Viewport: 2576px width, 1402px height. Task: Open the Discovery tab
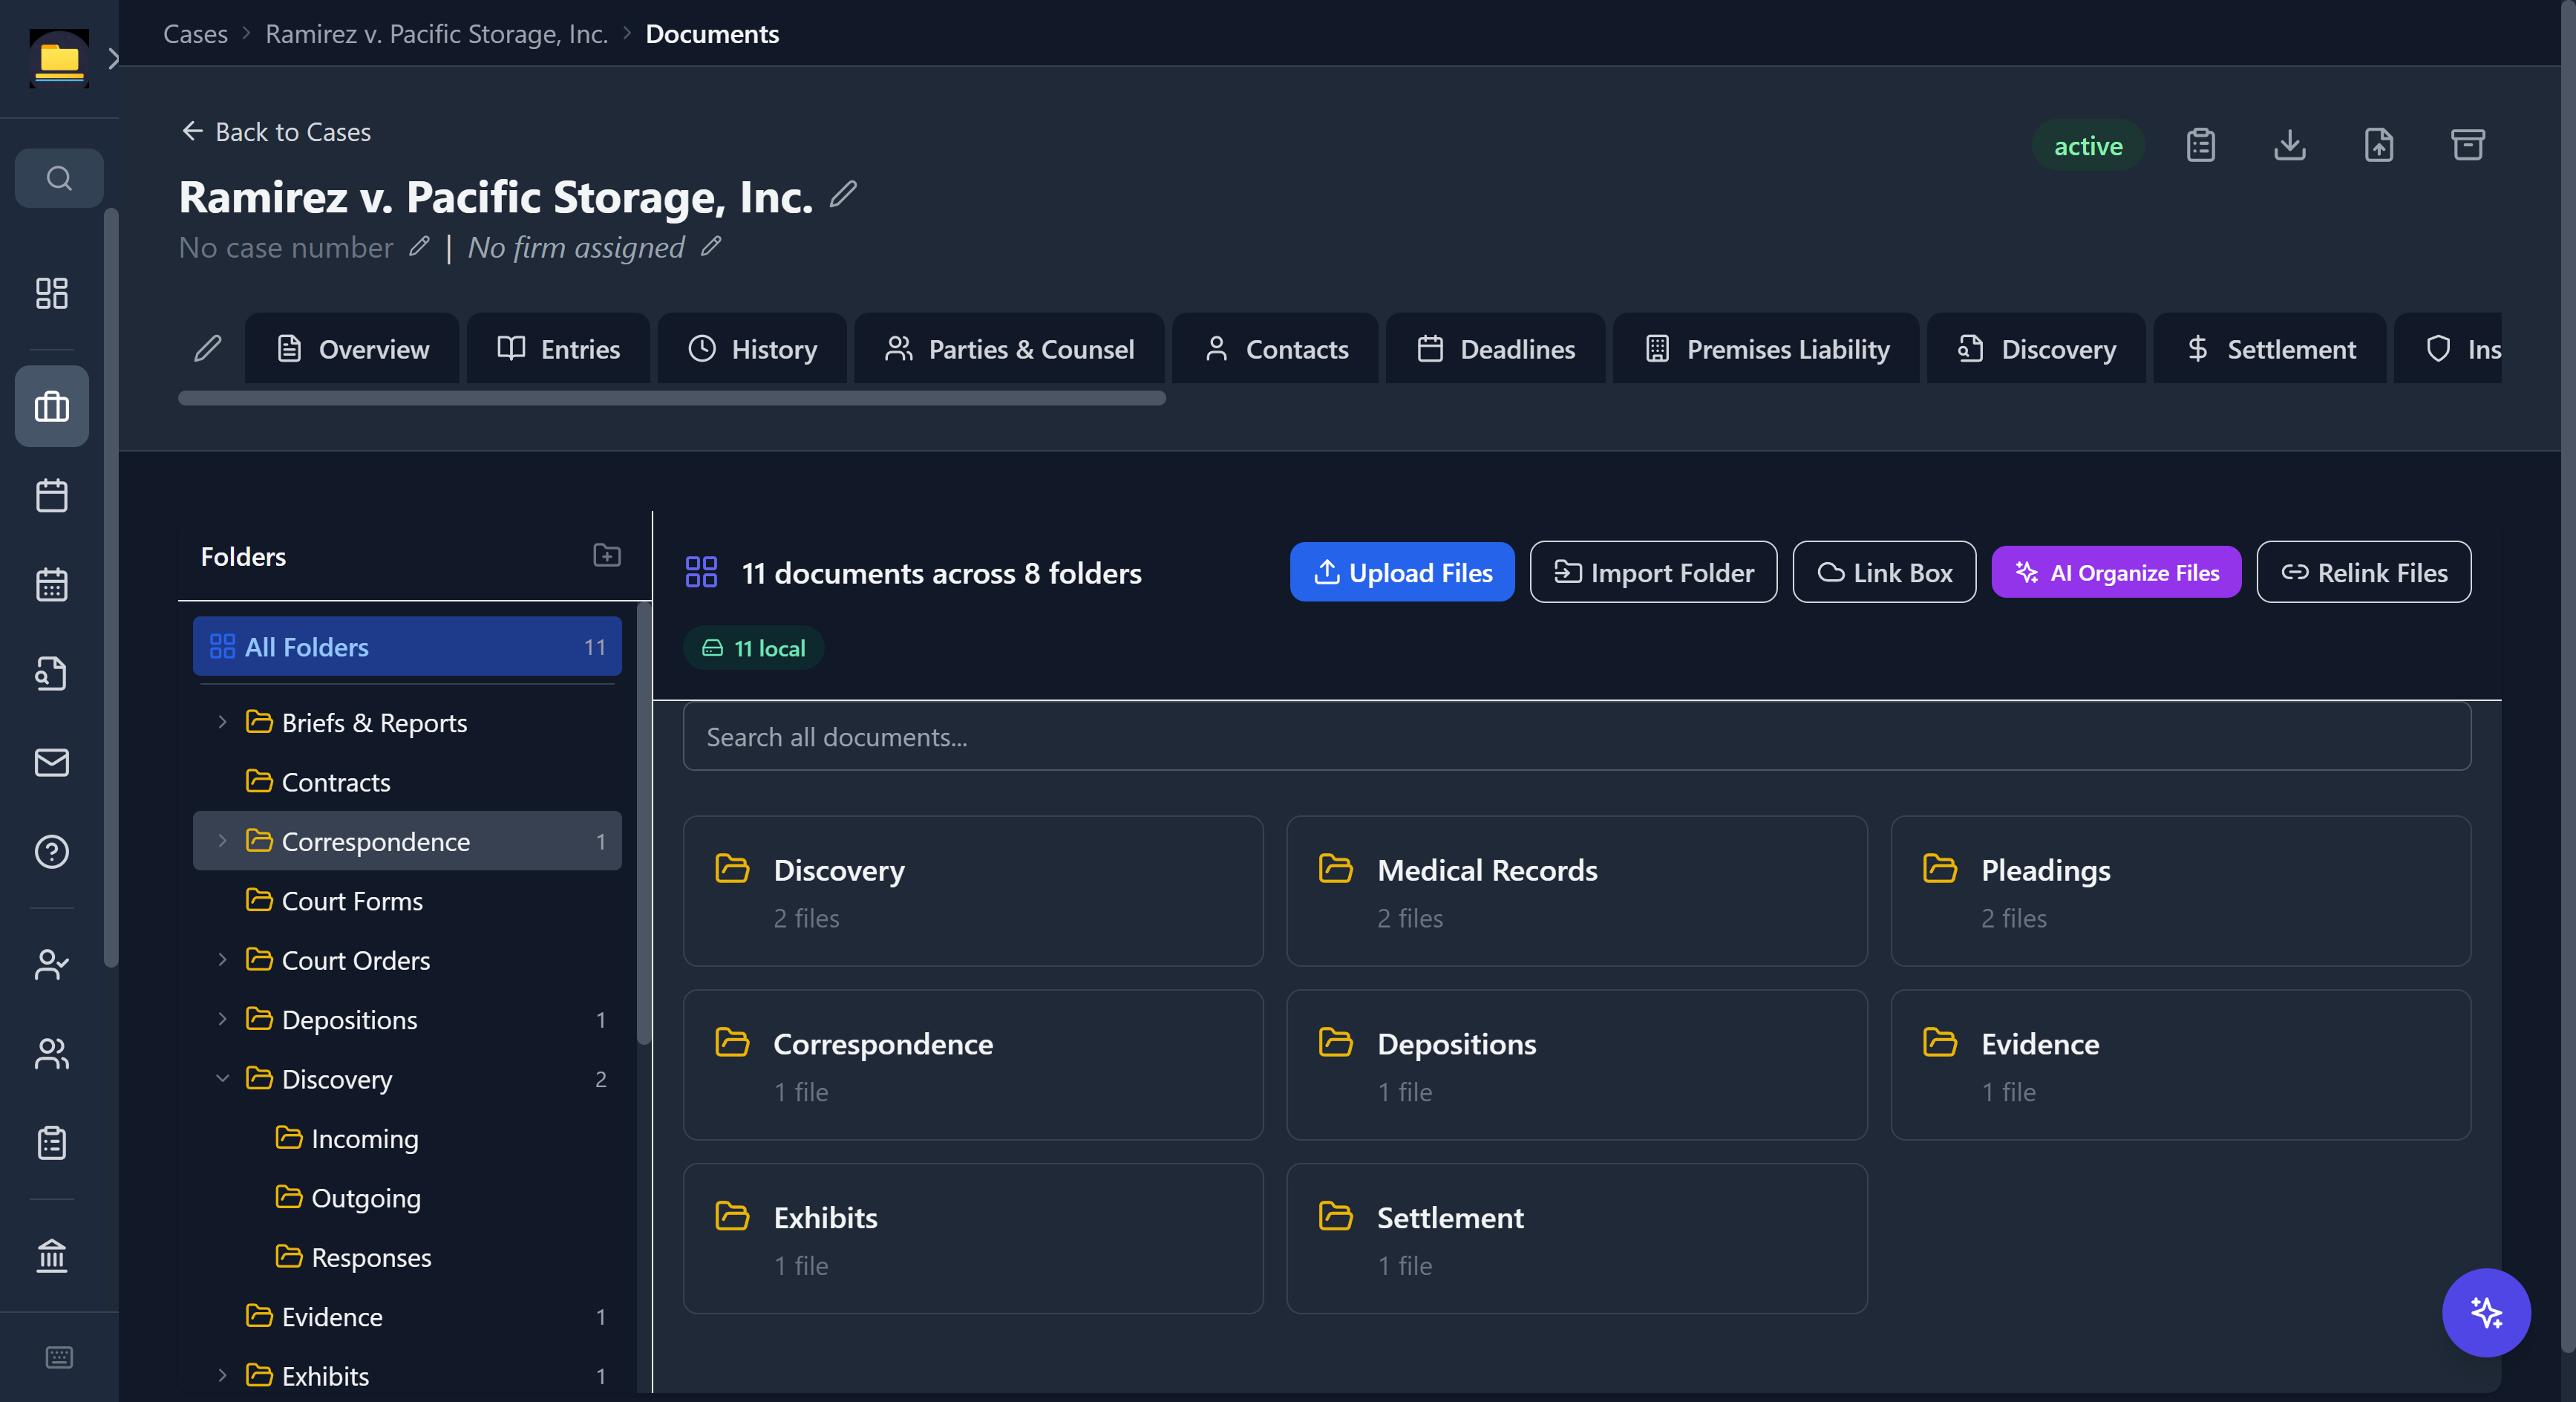coord(2036,348)
